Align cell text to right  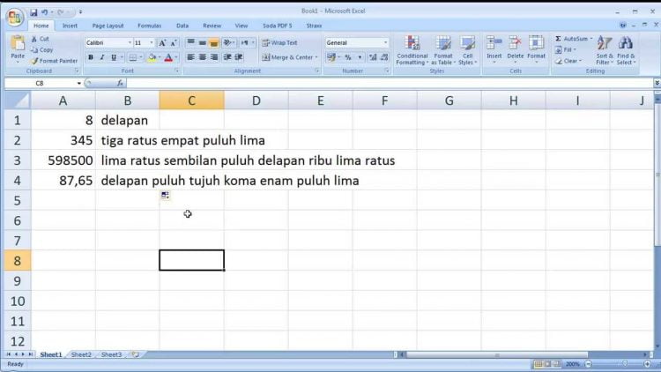point(214,57)
